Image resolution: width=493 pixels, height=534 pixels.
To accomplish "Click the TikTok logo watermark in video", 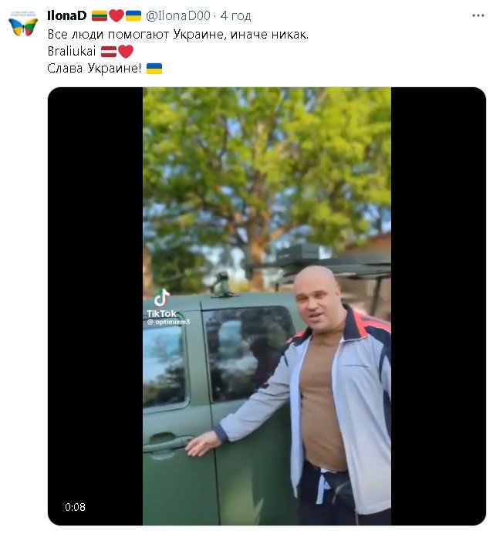I will coord(162,303).
